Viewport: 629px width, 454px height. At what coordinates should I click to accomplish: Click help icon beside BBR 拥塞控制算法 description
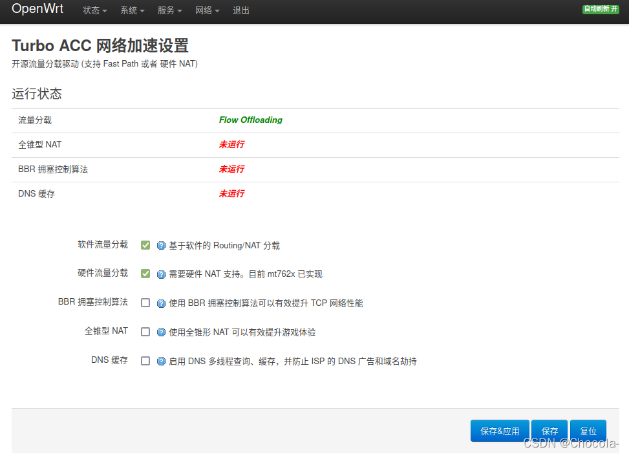pyautogui.click(x=161, y=303)
